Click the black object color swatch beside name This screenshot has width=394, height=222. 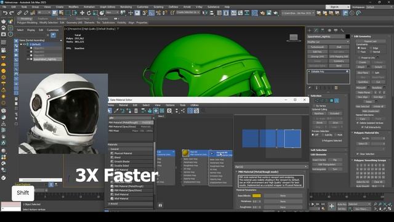(347, 36)
